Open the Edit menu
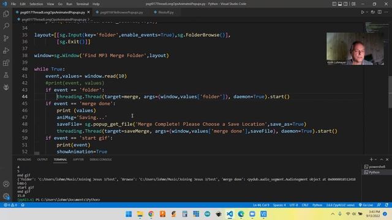392x220 pixels. [23, 4]
